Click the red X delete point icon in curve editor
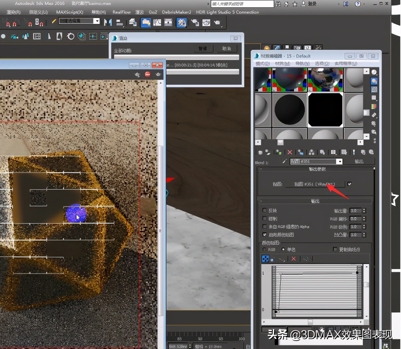Viewport: 401px width, 349px height. [293, 259]
